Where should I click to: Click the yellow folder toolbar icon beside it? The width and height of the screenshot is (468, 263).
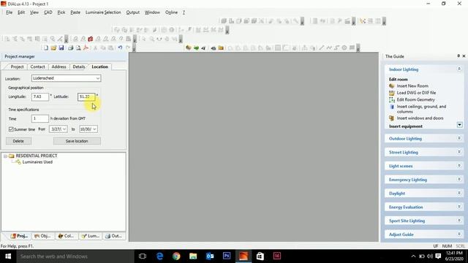[x=221, y=47]
